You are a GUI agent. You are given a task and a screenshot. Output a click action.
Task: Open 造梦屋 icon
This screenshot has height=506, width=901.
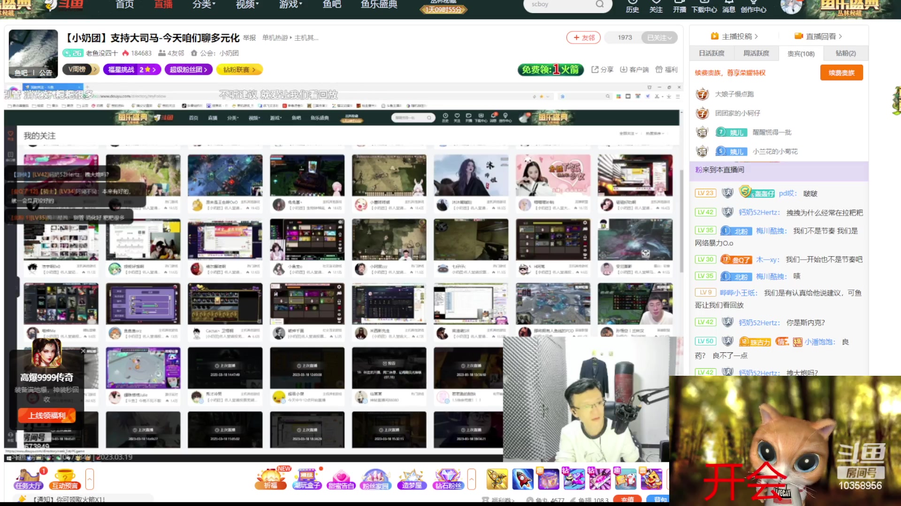tap(412, 479)
